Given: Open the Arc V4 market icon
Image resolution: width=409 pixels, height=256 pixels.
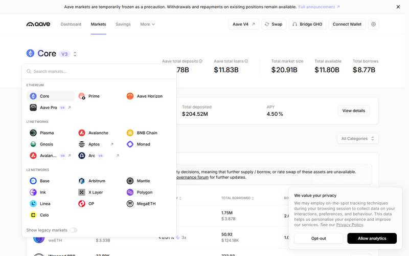Looking at the screenshot, I should pos(82,156).
